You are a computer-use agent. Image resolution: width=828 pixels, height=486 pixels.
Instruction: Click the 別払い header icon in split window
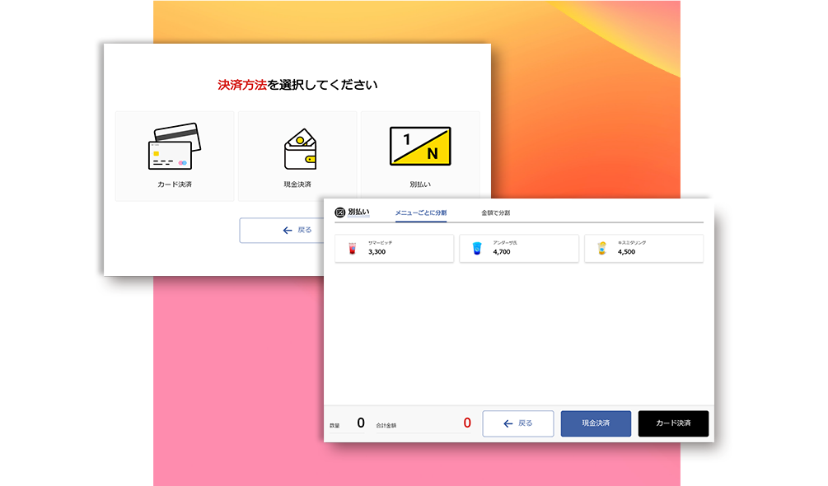point(340,213)
